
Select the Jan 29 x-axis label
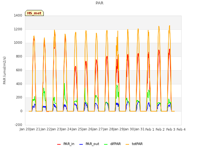click(x=118, y=129)
